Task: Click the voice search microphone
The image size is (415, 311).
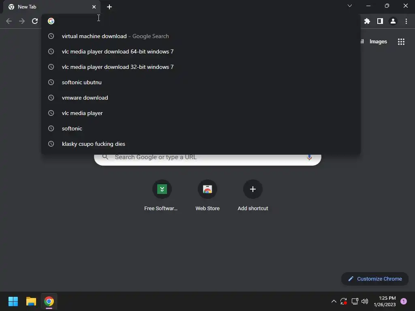Action: (309, 157)
